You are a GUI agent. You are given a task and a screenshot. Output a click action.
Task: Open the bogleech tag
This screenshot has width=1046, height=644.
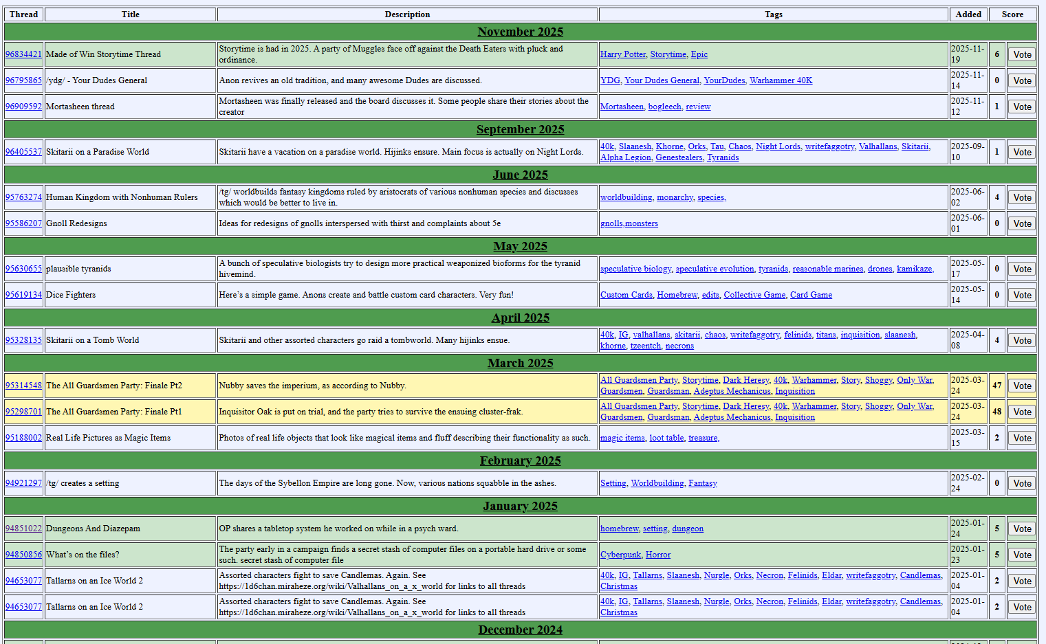pos(665,107)
